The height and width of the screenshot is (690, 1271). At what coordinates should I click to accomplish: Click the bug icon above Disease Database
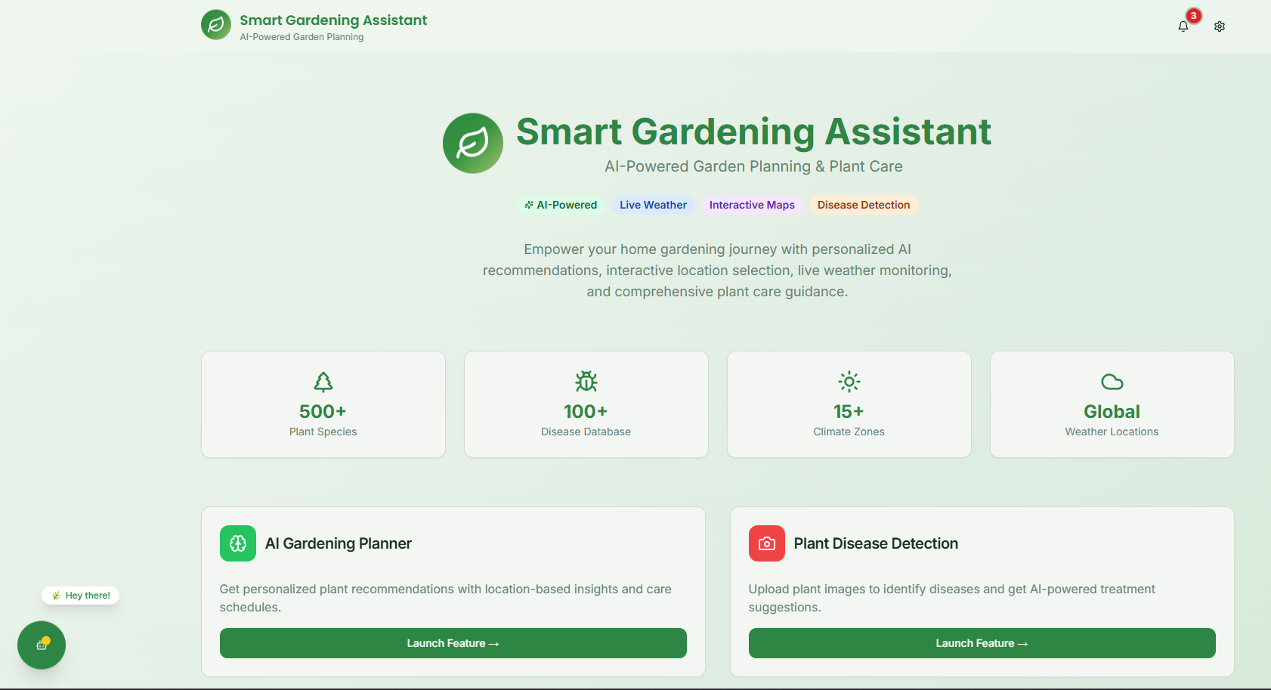click(x=586, y=382)
